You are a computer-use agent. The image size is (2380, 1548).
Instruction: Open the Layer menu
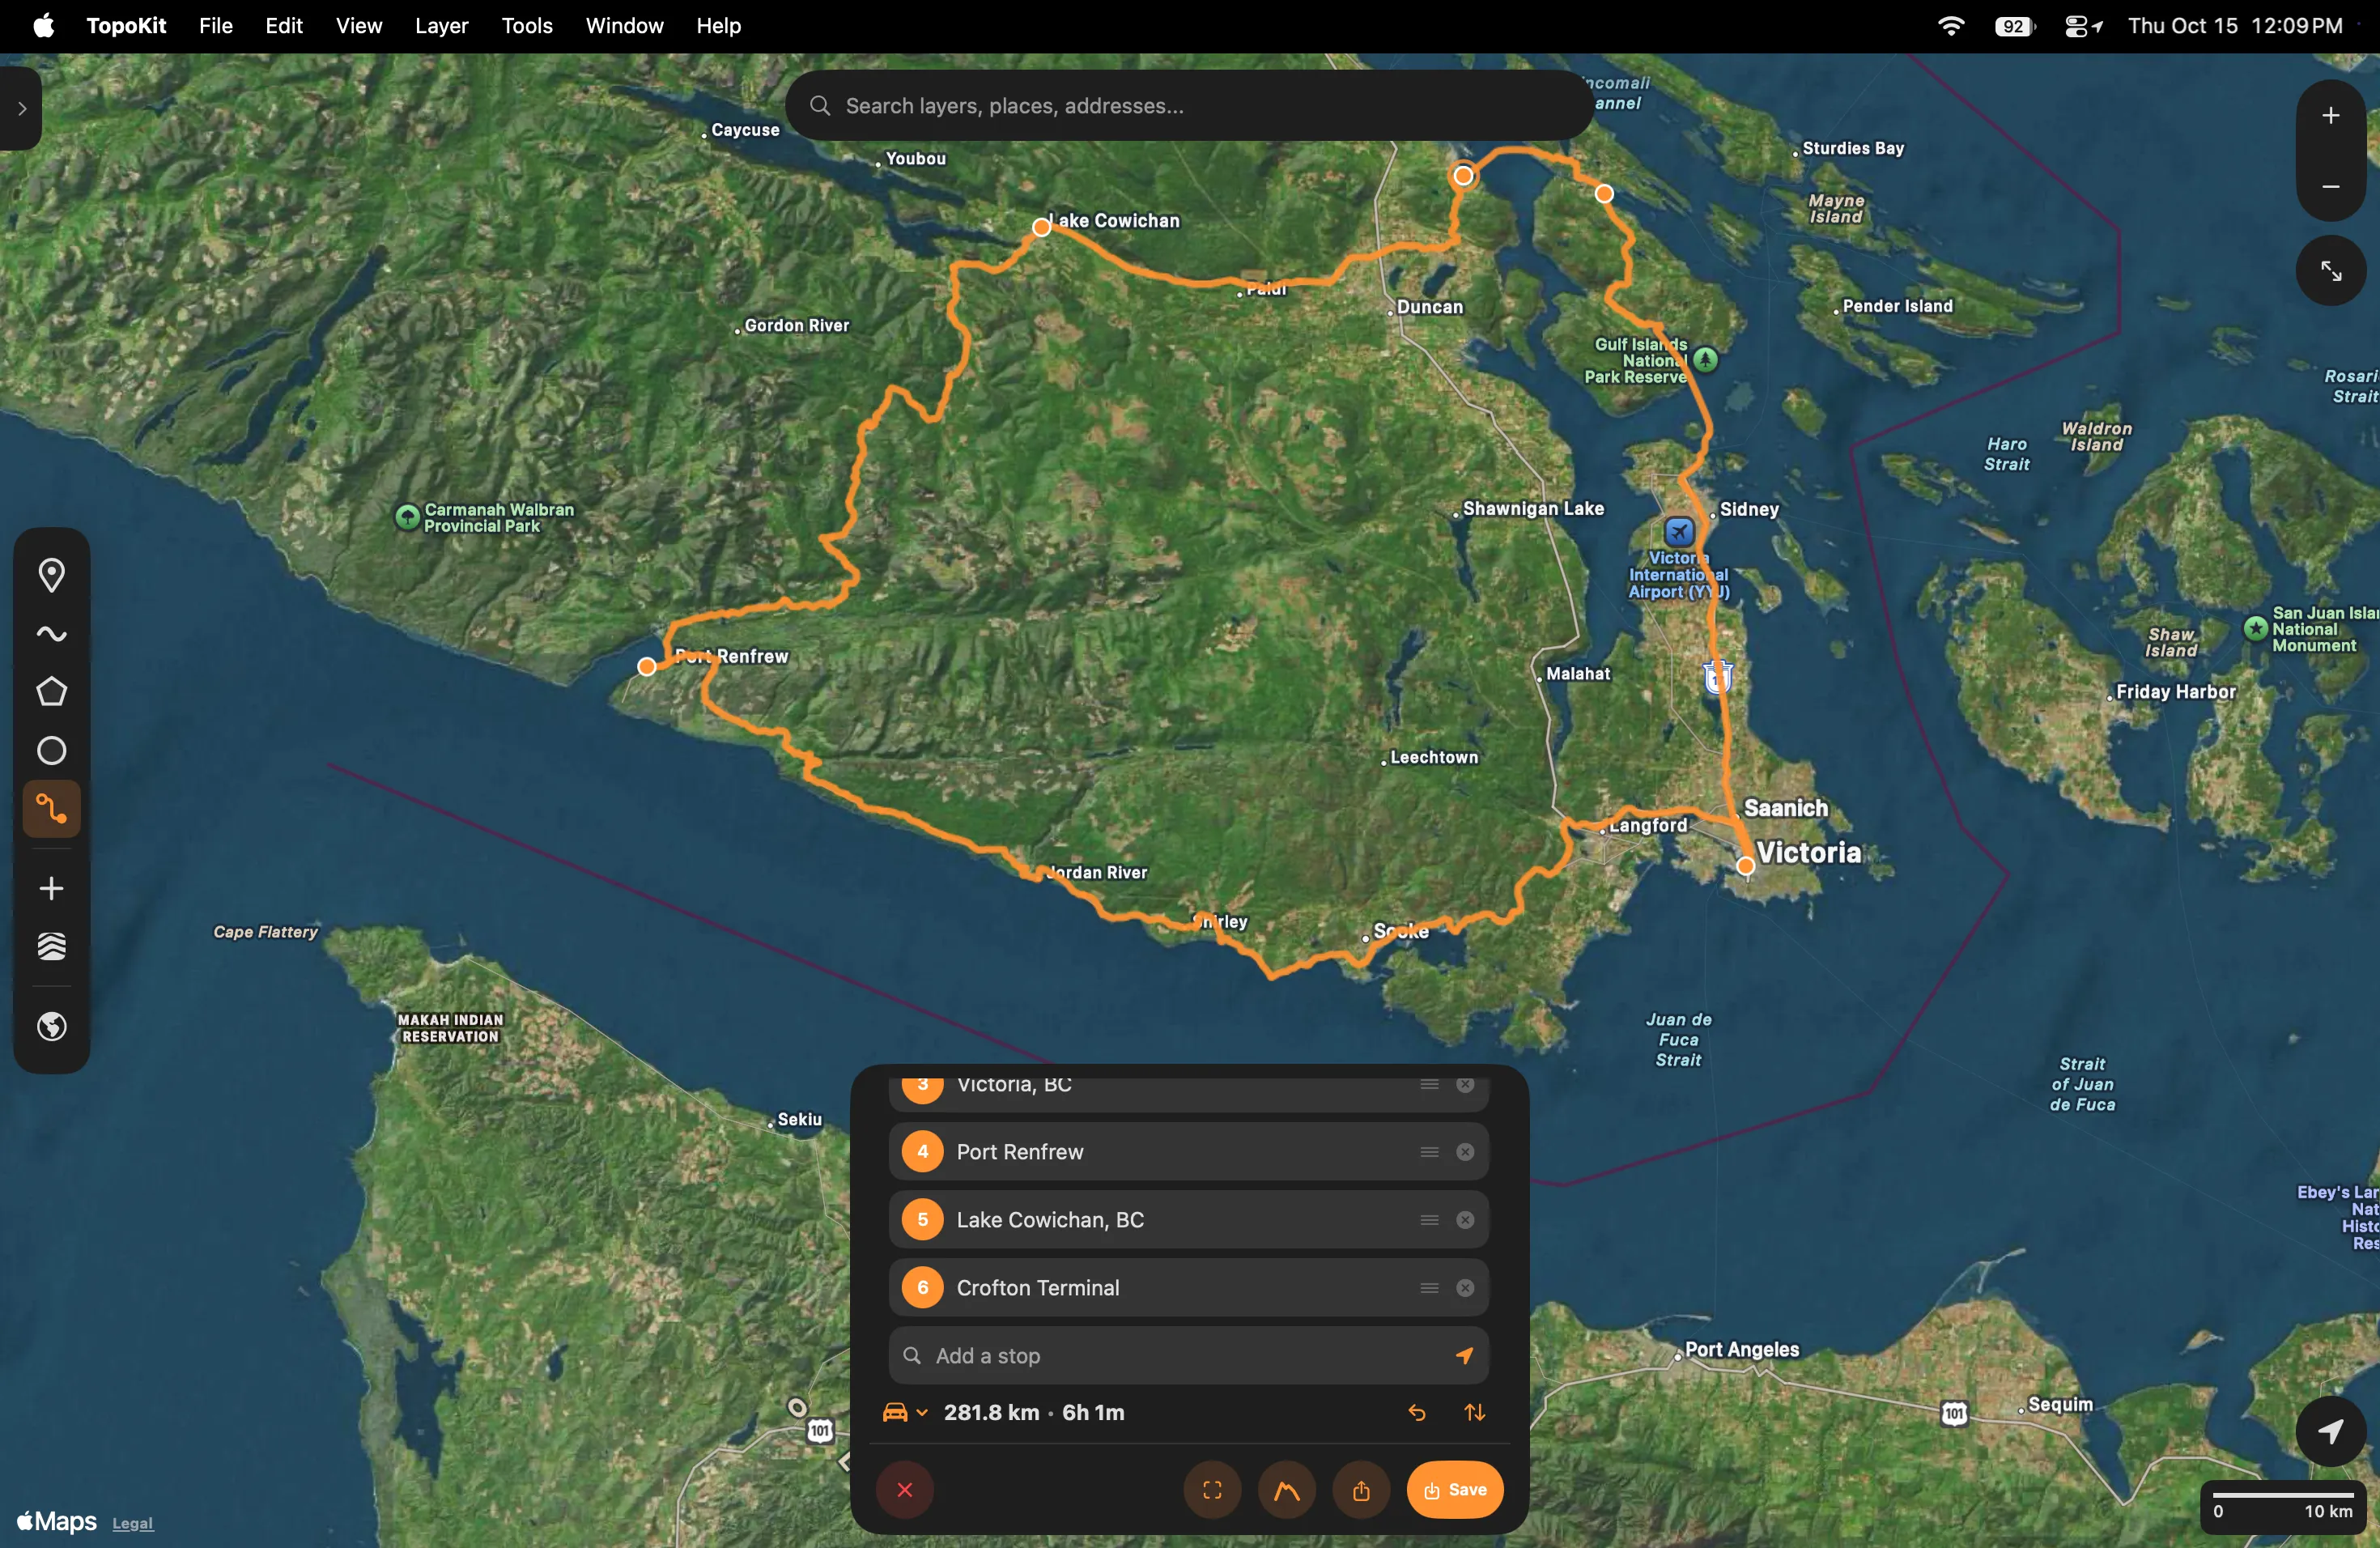click(x=441, y=26)
